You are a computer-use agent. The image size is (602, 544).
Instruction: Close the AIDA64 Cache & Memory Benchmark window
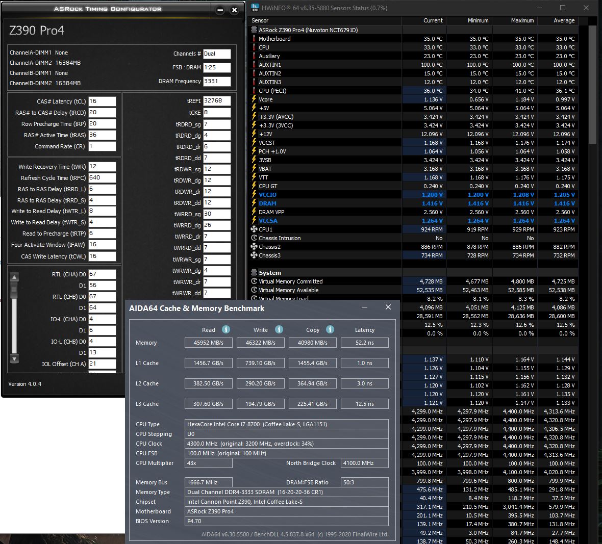coord(388,307)
